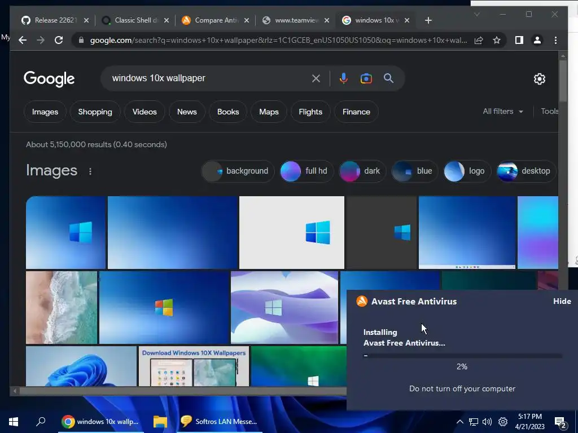Filter images by background chip

(x=238, y=171)
